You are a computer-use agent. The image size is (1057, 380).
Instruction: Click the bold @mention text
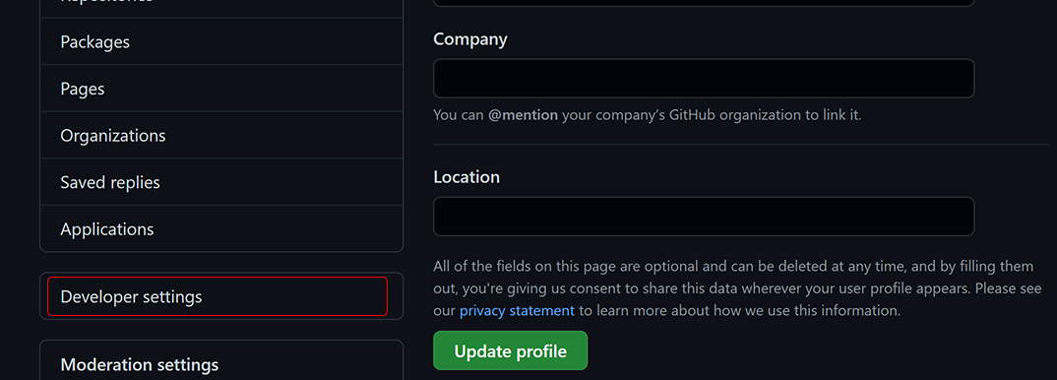tap(524, 114)
